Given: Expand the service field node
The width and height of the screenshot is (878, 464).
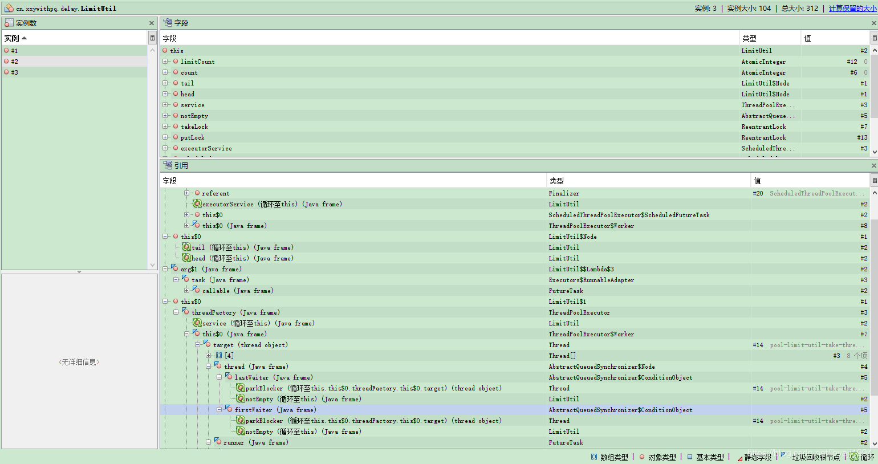Looking at the screenshot, I should (x=165, y=105).
